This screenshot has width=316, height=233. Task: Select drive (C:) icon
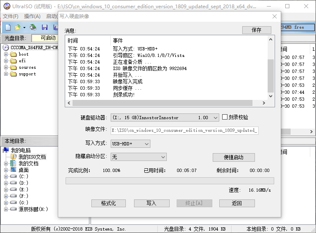[14, 176]
